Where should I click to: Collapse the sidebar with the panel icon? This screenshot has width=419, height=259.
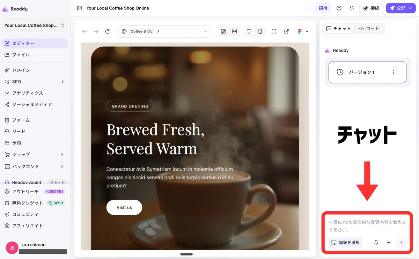coord(80,8)
